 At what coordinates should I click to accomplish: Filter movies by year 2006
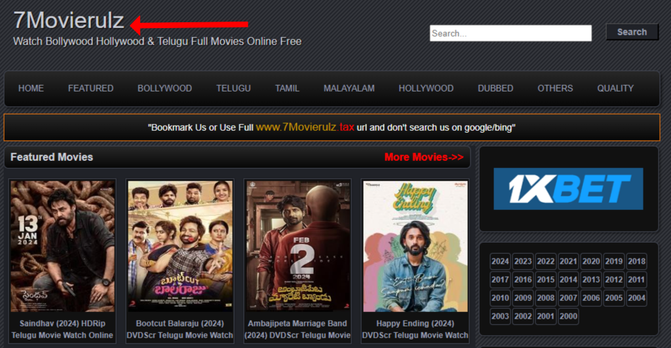pos(591,298)
